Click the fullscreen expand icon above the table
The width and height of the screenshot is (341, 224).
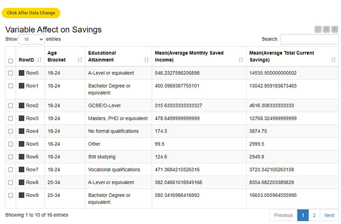pyautogui.click(x=326, y=29)
